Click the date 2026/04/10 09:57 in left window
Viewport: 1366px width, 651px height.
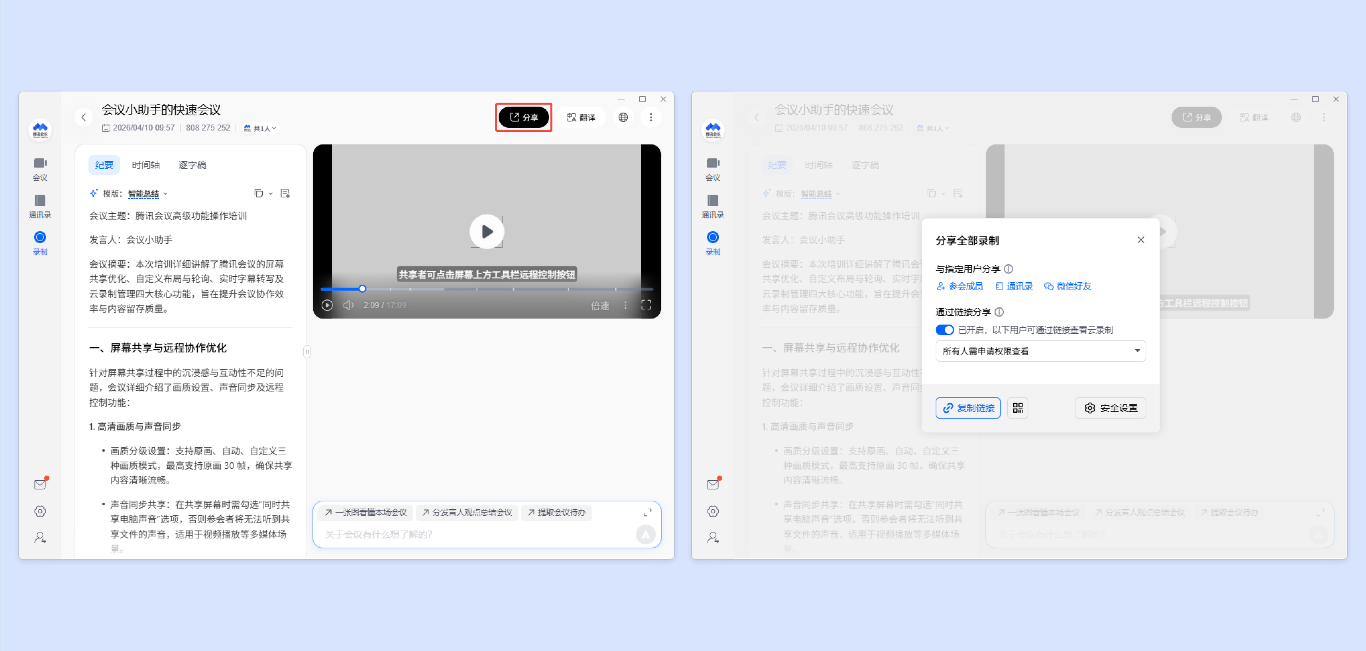coord(143,128)
